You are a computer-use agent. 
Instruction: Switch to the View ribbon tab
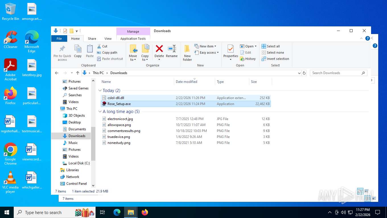click(108, 39)
